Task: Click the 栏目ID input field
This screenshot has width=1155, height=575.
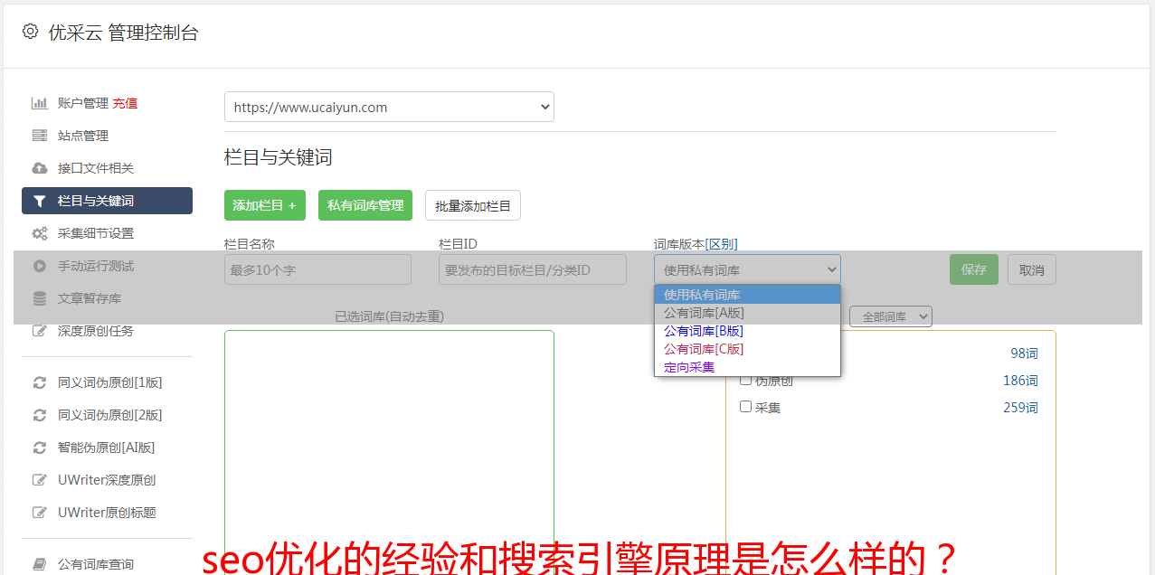Action: 533,269
